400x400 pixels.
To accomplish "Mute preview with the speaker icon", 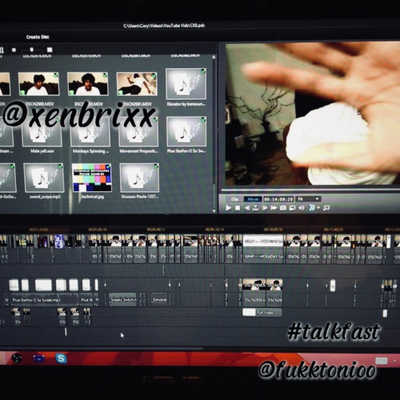I will 302,208.
